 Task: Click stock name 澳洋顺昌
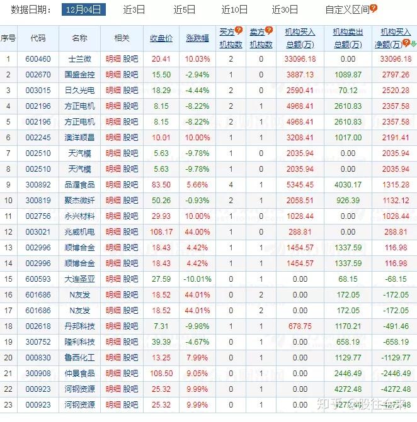[x=79, y=138]
